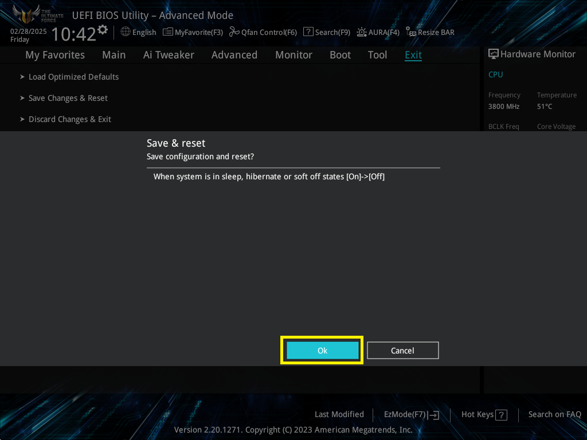Open AURA(F4) lighting icon
Screen dimensions: 587x440
coord(361,32)
